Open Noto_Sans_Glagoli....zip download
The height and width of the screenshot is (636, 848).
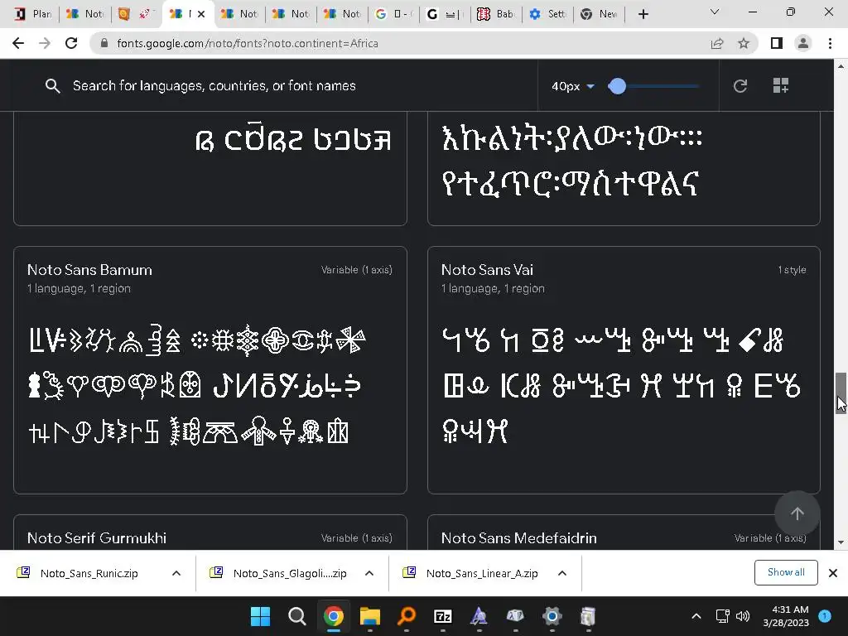tap(289, 573)
